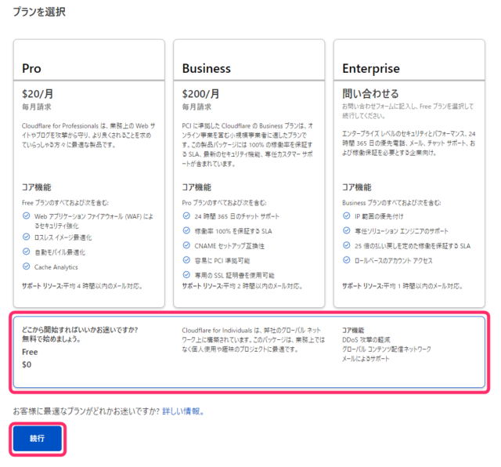Click the Cache Analytics feature text

56,267
